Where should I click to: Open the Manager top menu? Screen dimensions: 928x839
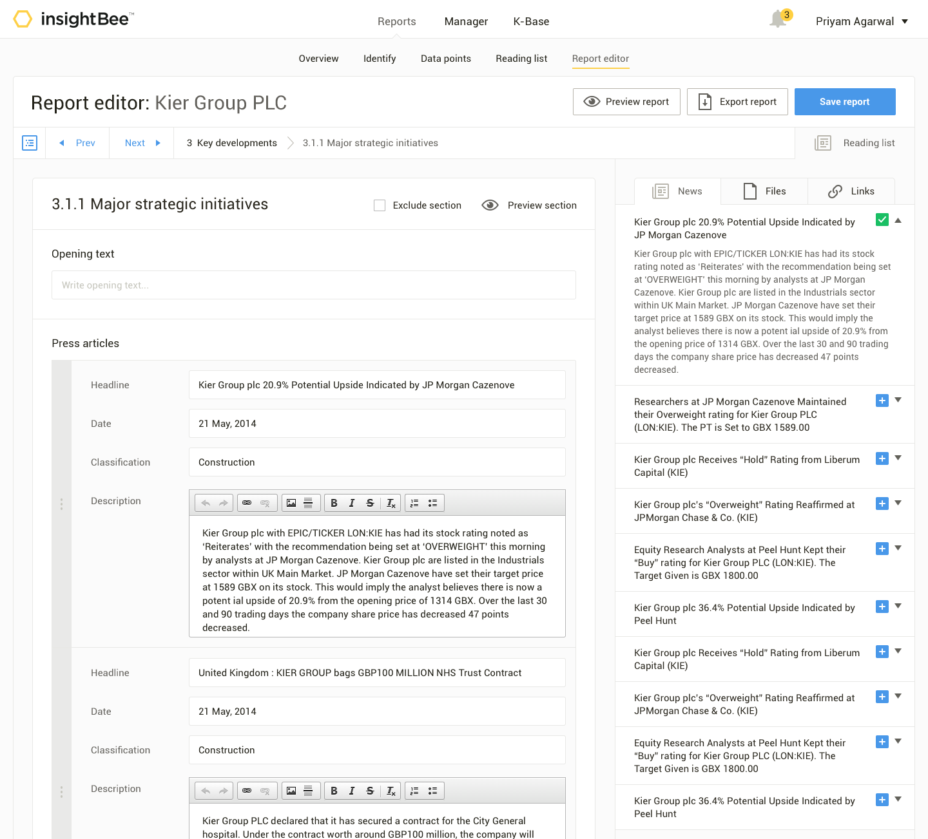(466, 21)
